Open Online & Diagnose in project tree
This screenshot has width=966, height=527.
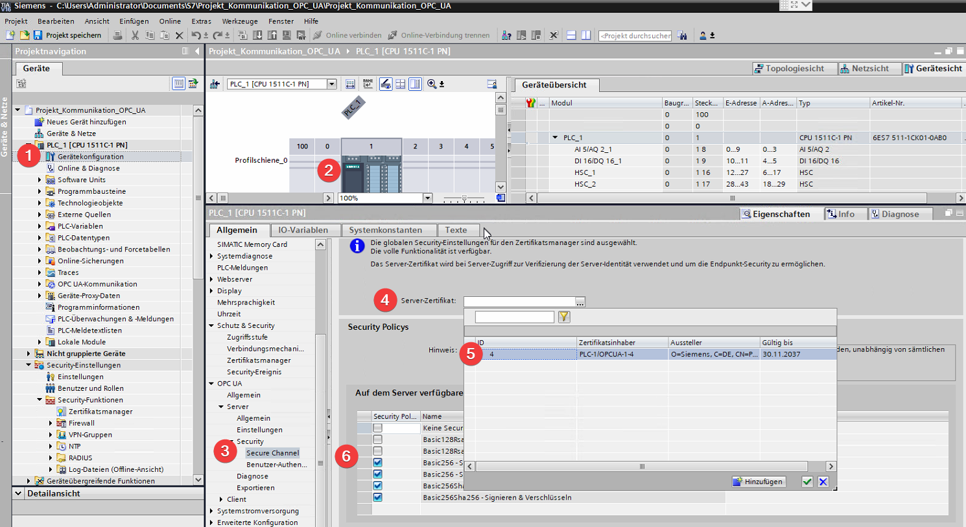[89, 168]
